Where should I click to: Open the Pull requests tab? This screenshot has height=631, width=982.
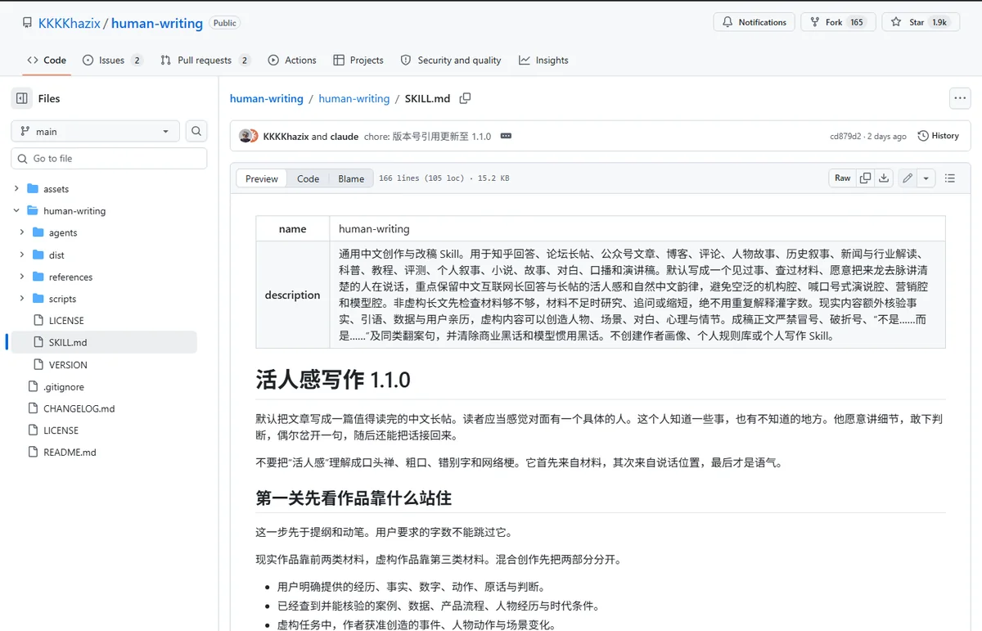point(205,60)
